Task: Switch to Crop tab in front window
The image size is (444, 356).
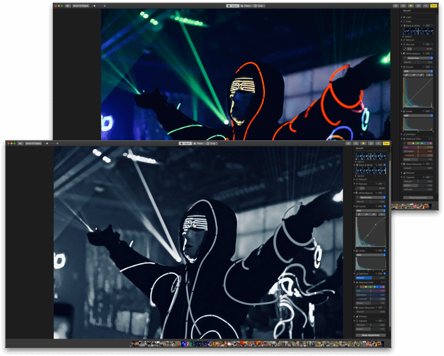Action: (211, 144)
